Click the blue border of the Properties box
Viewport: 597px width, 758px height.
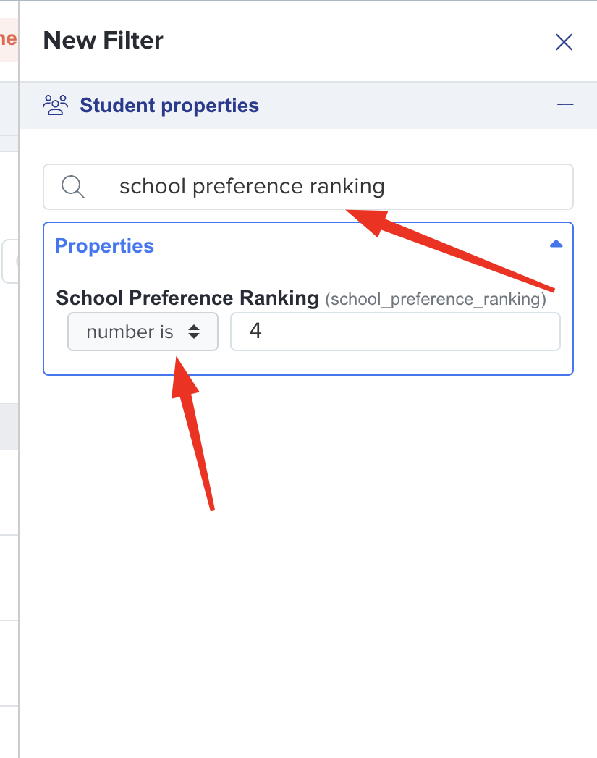(x=308, y=374)
